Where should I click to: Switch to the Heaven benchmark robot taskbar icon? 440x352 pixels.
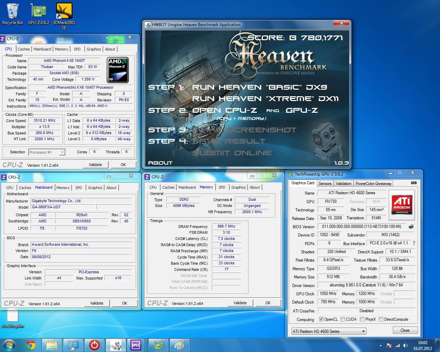(116, 345)
